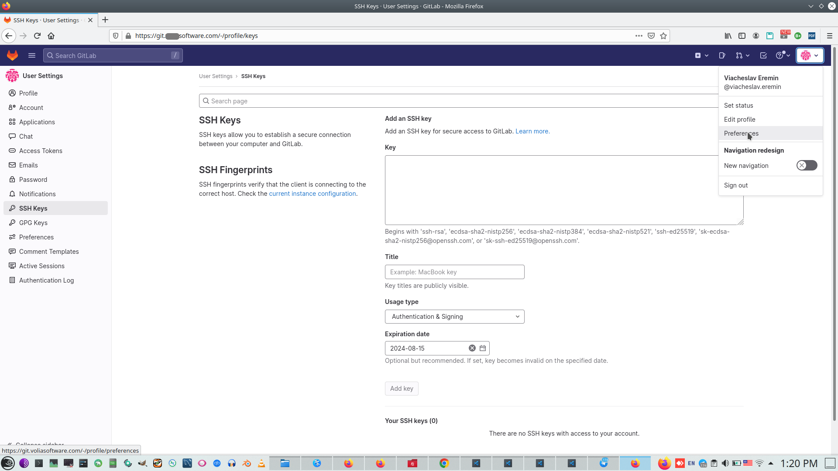Image resolution: width=838 pixels, height=471 pixels.
Task: Expand the Usage type dropdown
Action: pos(454,317)
